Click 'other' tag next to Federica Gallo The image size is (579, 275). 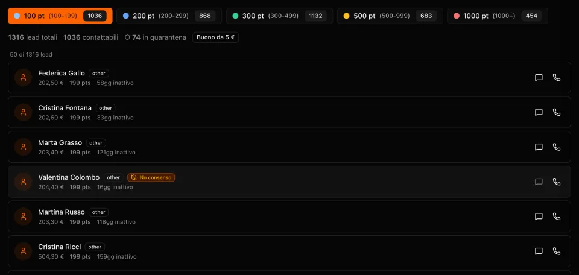click(x=98, y=73)
